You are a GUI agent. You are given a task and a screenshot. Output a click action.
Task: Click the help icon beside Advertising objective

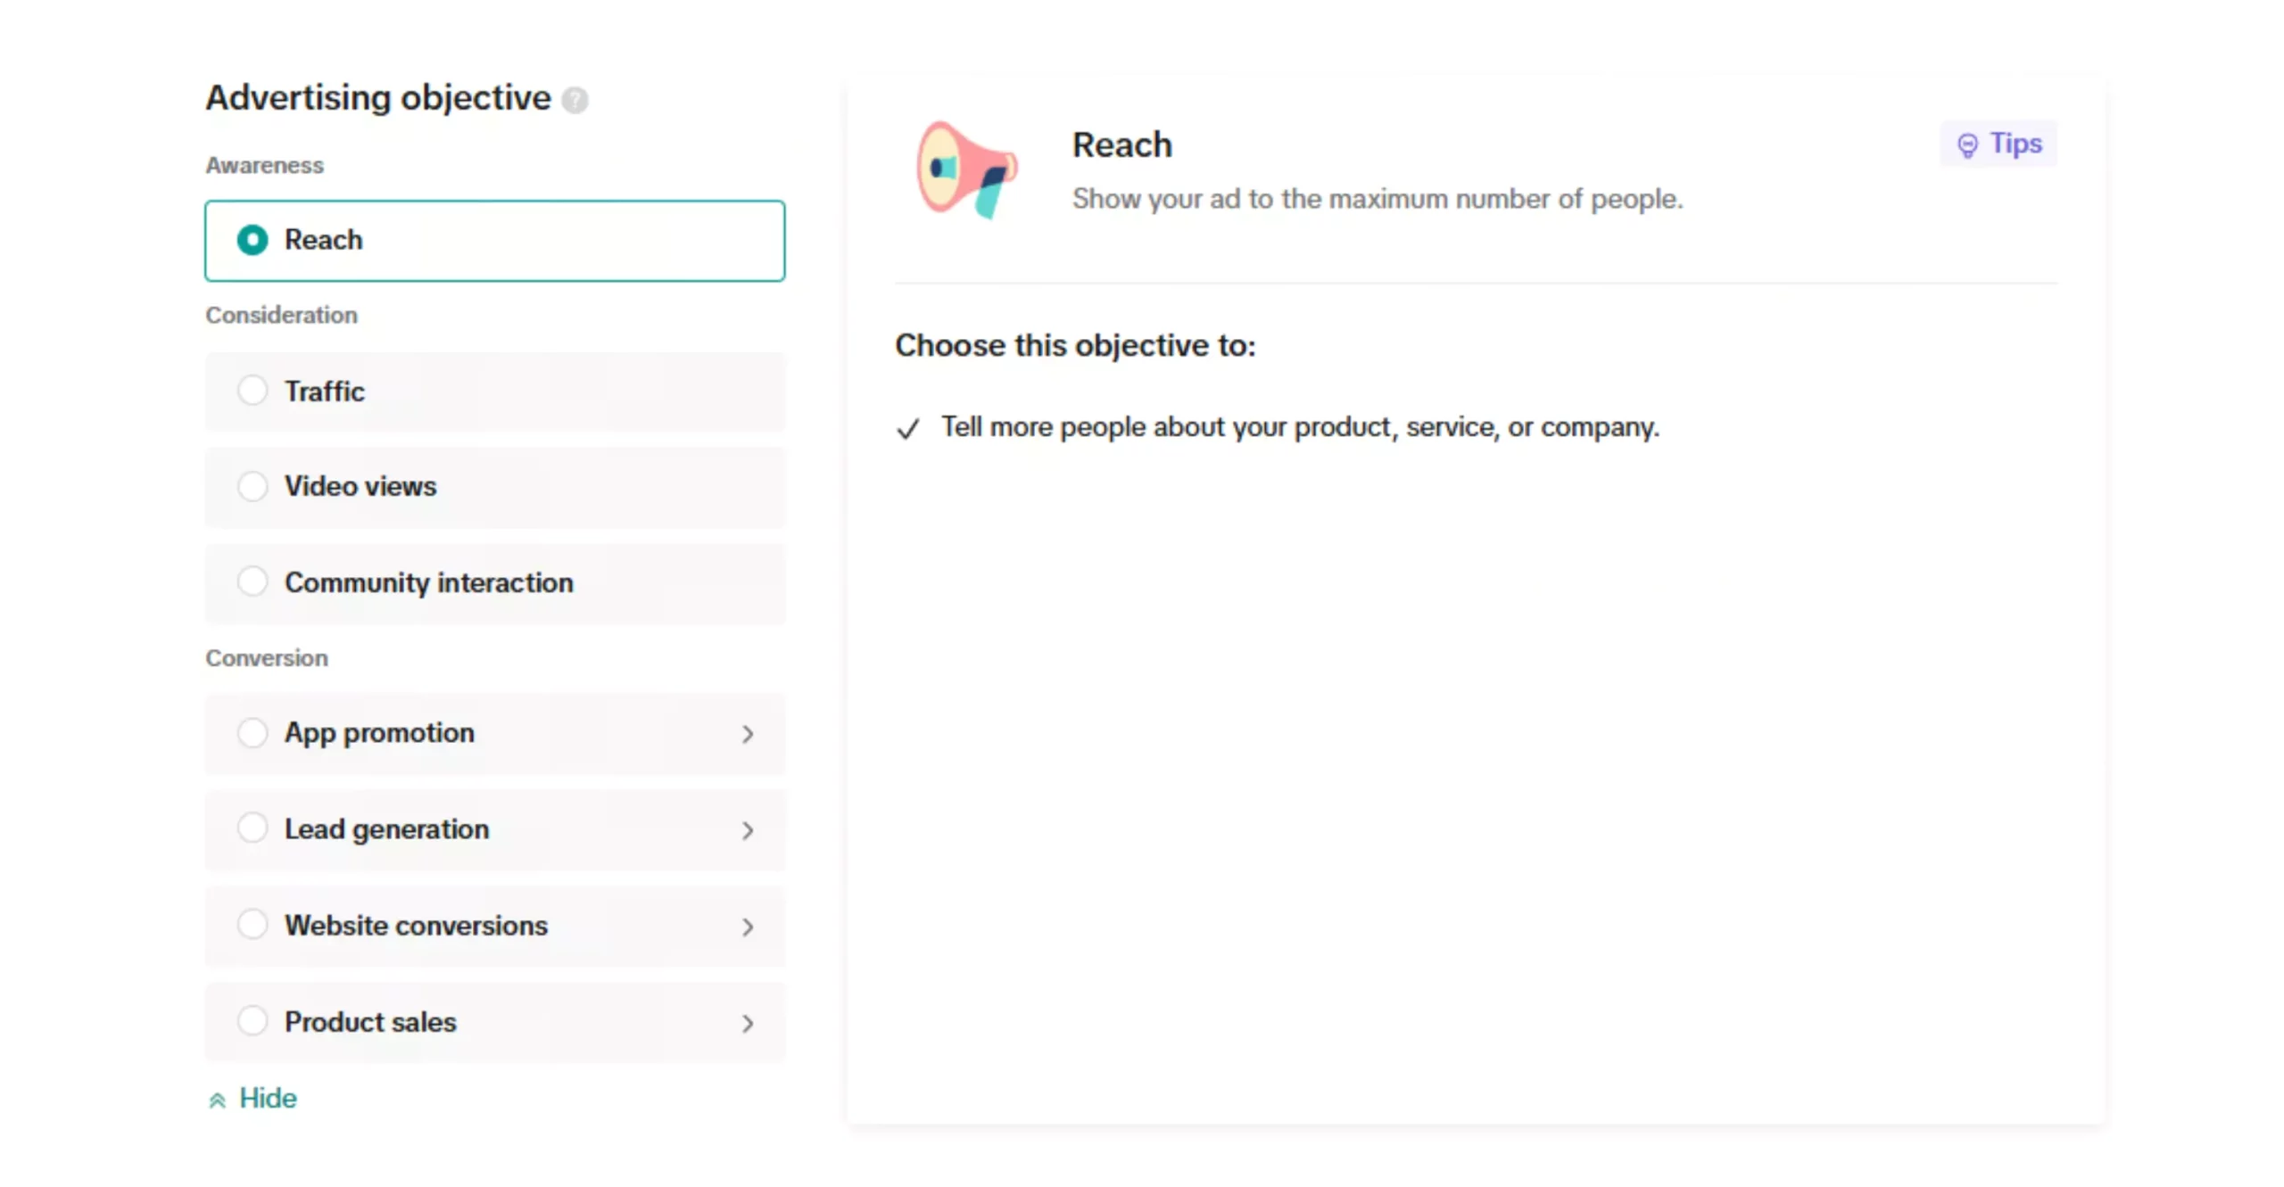click(575, 100)
